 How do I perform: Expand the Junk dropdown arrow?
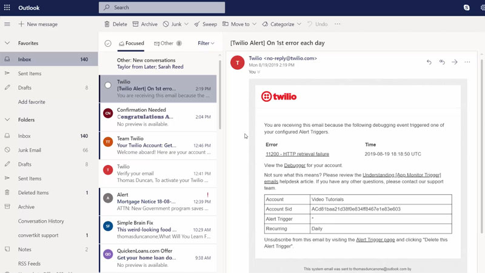point(186,24)
